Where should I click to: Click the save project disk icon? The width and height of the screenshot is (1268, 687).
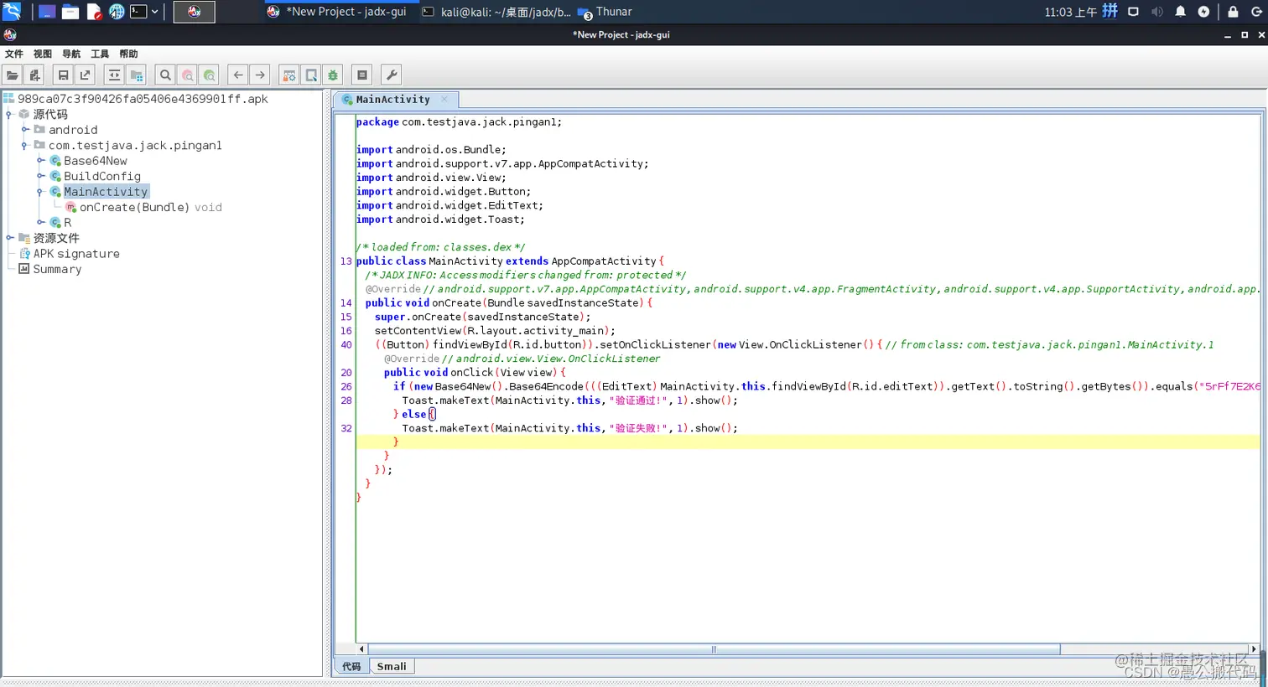tap(63, 75)
